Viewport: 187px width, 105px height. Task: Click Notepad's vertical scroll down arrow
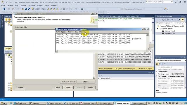(x=147, y=49)
